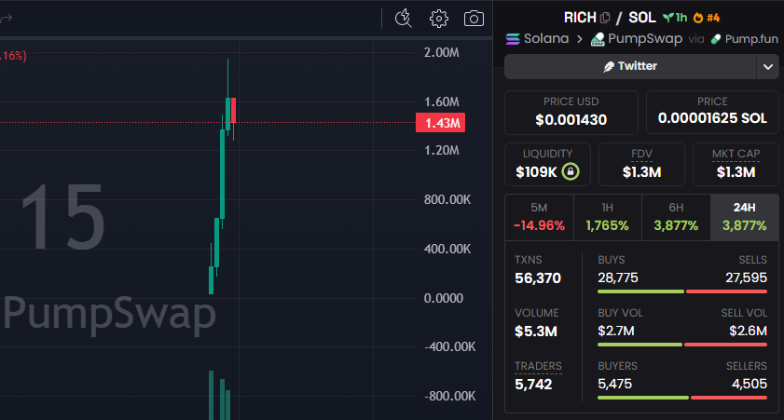Click the LIQUIDITY $109K value
784x420 pixels.
(x=536, y=172)
